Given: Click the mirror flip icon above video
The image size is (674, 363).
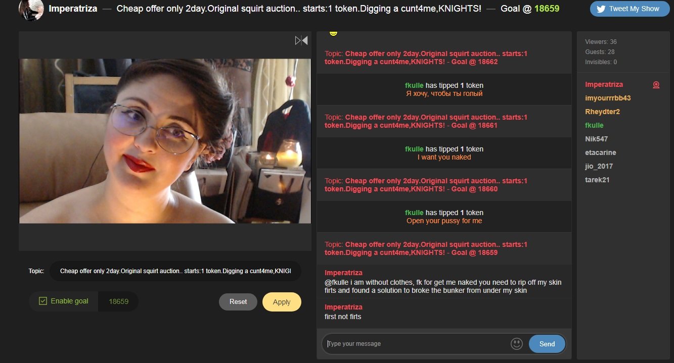Looking at the screenshot, I should (301, 40).
